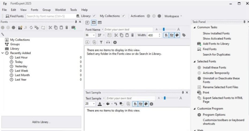Toggle the kerning Ke button in font preview toolbar

[172, 35]
